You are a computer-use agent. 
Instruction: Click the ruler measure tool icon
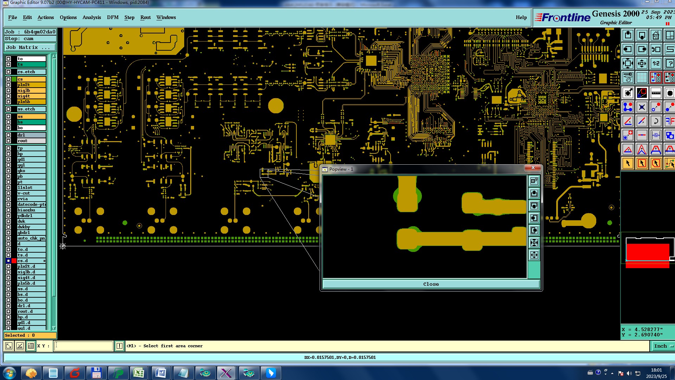pos(656,93)
